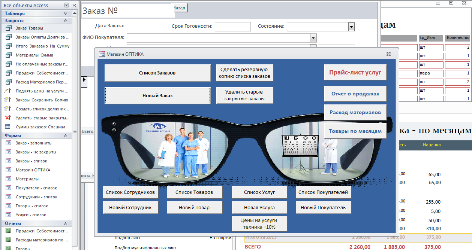Click the Новый Покупатель button
The height and width of the screenshot is (250, 472).
tap(323, 208)
